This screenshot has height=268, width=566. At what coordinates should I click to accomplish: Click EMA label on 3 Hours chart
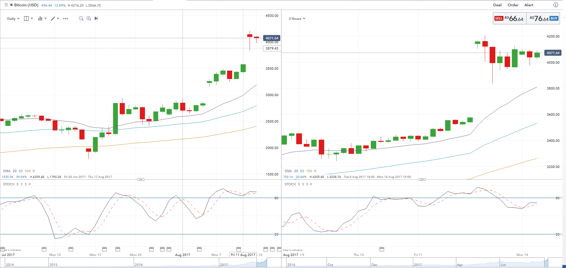pyautogui.click(x=288, y=171)
